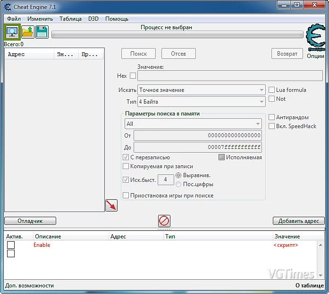Select the Enable row description
Image resolution: width=329 pixels, height=294 pixels.
tap(42, 245)
